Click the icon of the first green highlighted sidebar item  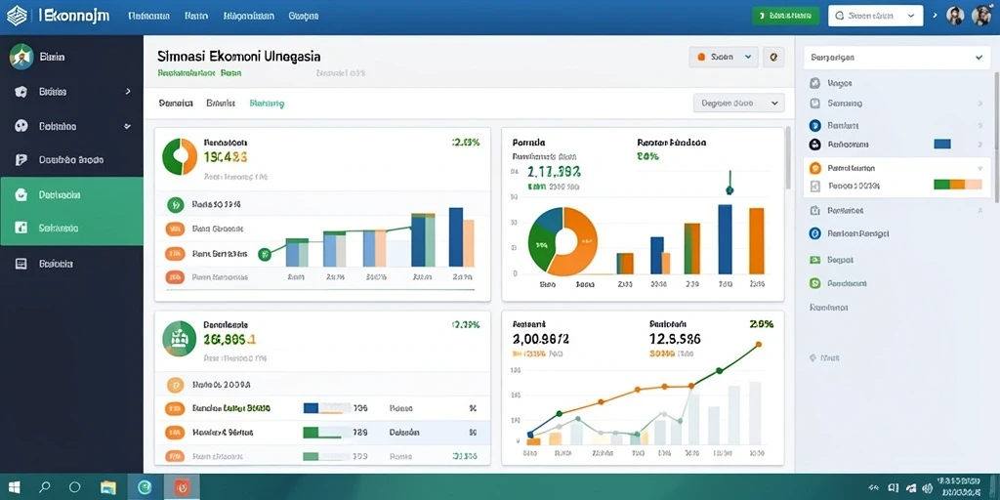coord(21,194)
